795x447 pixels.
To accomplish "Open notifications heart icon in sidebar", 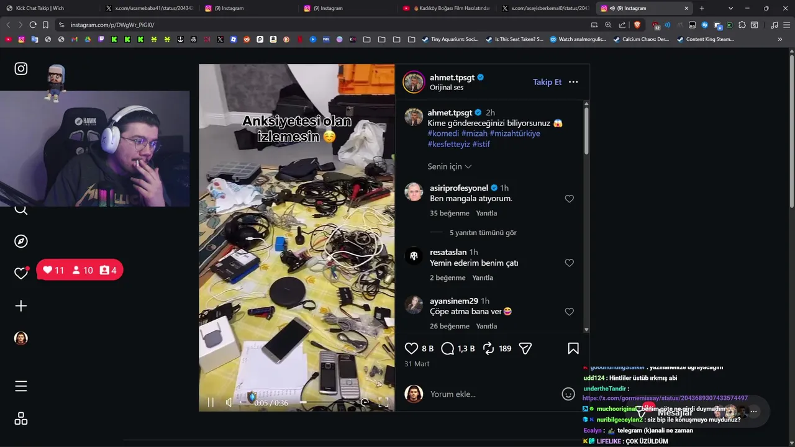I will (21, 273).
